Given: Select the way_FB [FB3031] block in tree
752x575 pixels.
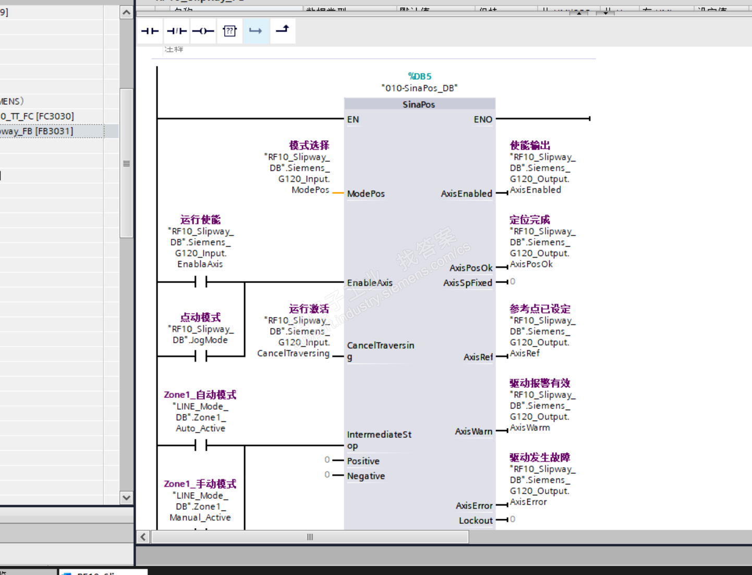Looking at the screenshot, I should click(37, 131).
